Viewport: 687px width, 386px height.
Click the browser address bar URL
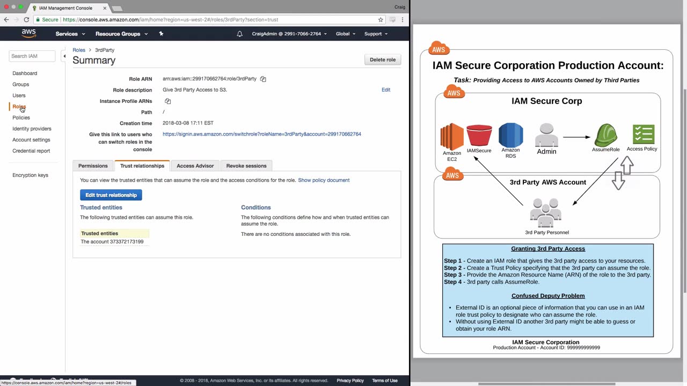click(170, 19)
